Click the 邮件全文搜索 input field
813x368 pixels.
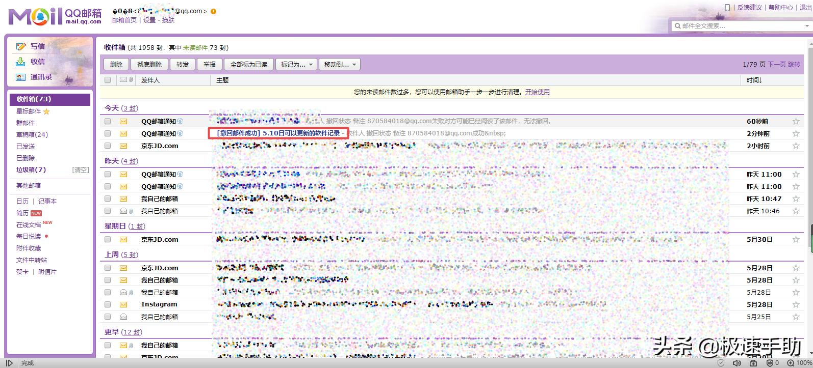(x=742, y=25)
